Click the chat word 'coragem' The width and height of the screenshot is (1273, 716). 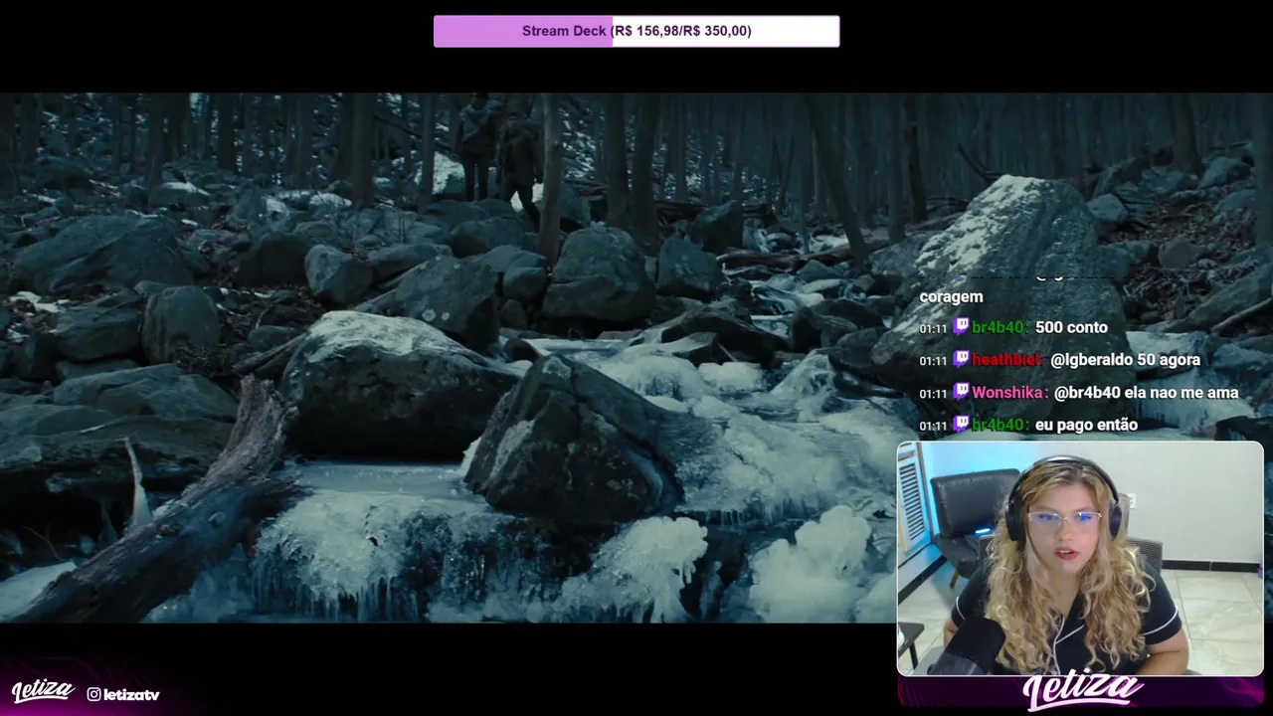pyautogui.click(x=951, y=296)
